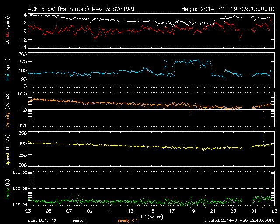Viewport: 280px width, 224px height.
Task: Click the 15 hour tick label on time axis
Action: [150, 211]
